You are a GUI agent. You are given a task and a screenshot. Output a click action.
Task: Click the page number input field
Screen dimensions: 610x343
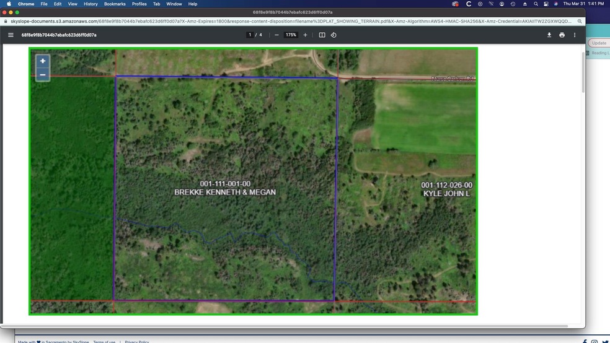(x=250, y=35)
